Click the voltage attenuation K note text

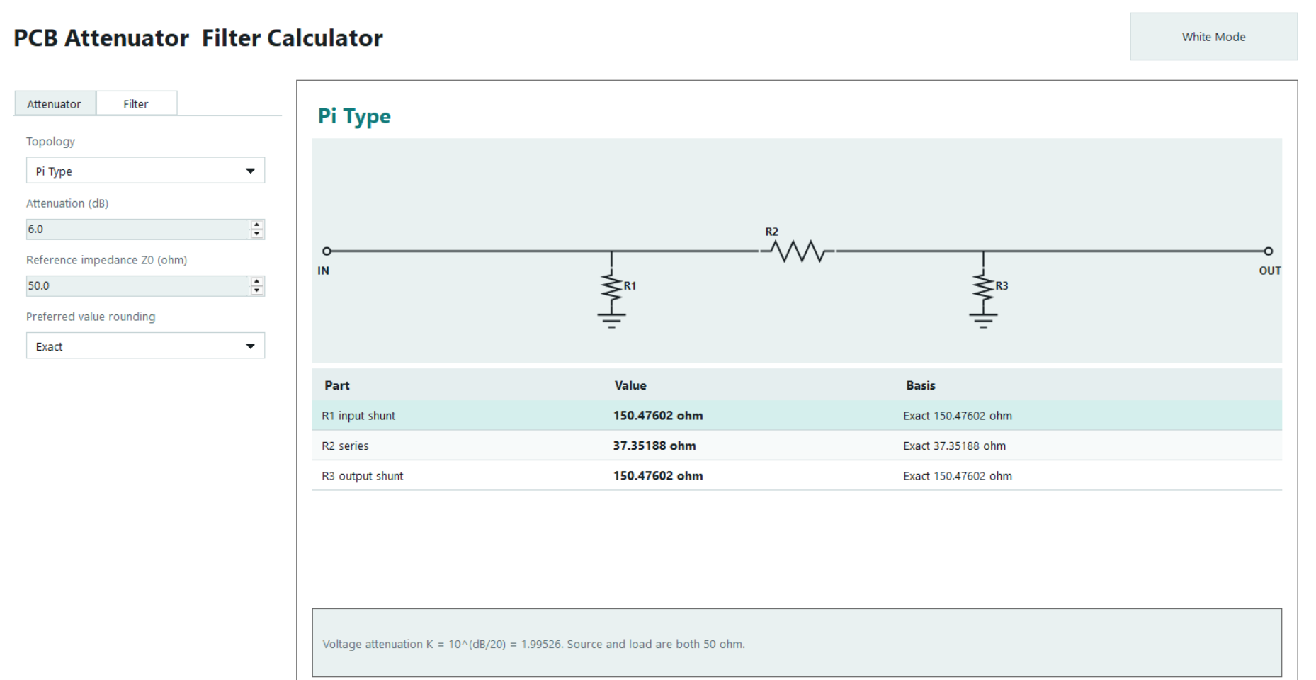533,644
